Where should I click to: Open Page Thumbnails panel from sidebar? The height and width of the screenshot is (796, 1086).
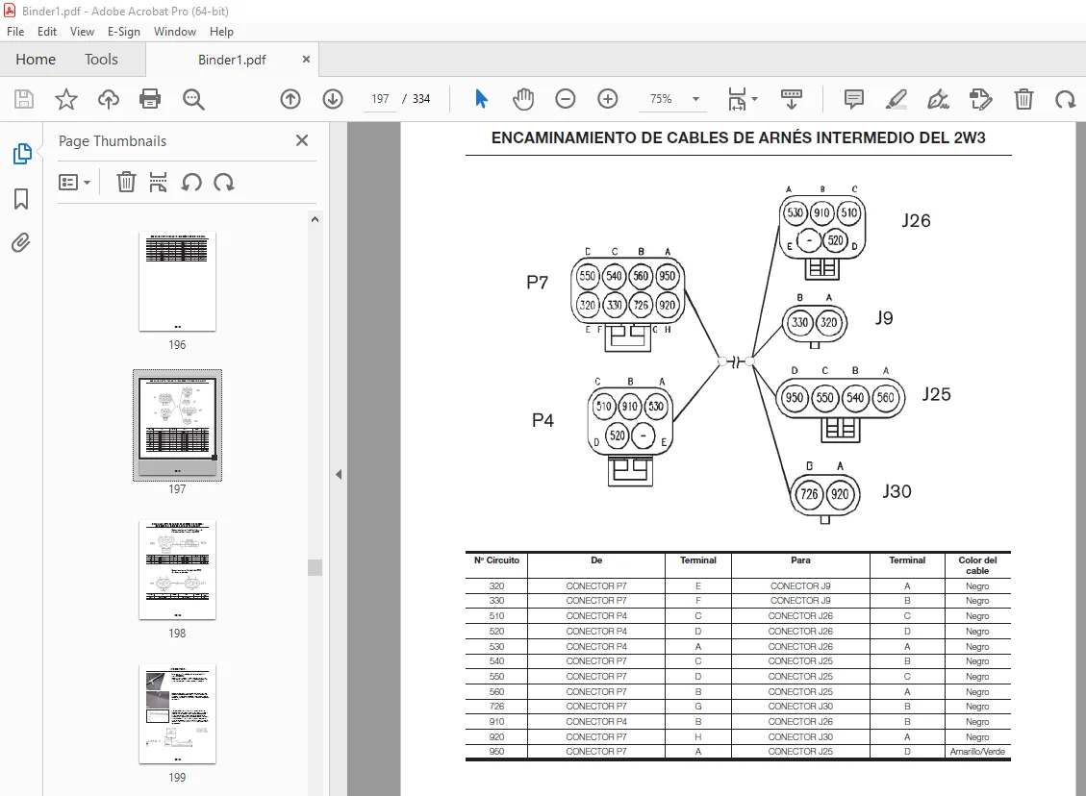pos(22,154)
